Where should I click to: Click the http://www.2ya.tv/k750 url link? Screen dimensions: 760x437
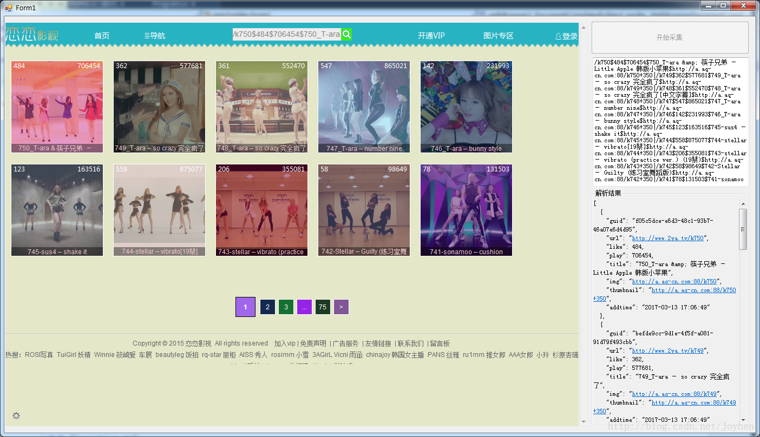click(x=667, y=238)
